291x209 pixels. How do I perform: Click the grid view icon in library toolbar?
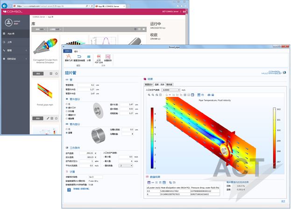pos(135,29)
